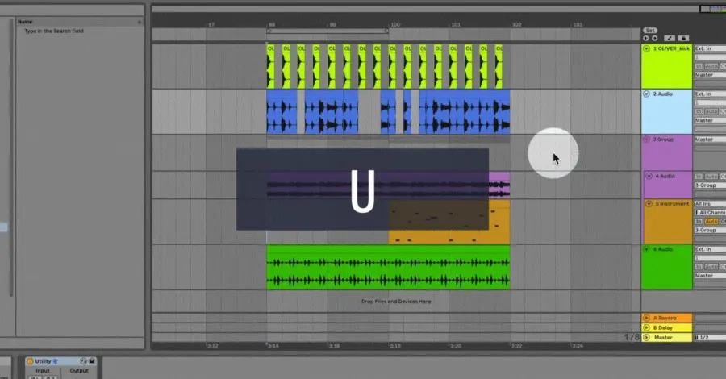Select the first blue clip on 2 Audio

tap(282, 111)
